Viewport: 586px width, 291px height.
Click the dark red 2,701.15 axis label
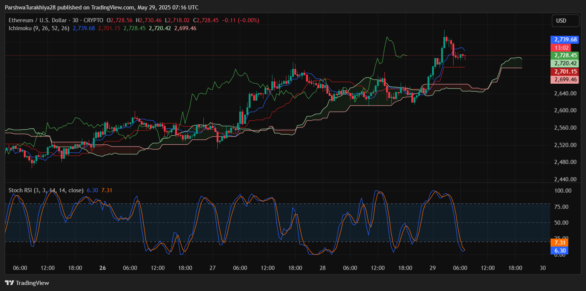click(564, 72)
